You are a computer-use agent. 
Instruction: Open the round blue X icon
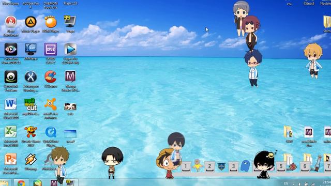pos(31,77)
